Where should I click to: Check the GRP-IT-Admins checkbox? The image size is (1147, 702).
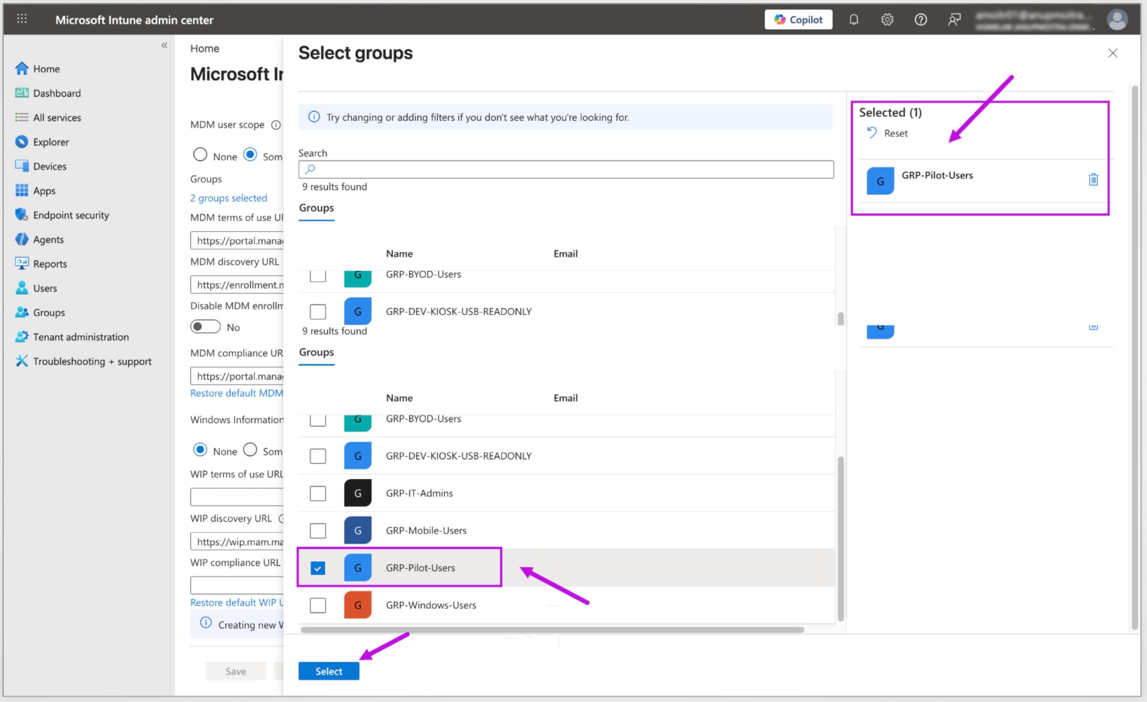[x=318, y=493]
